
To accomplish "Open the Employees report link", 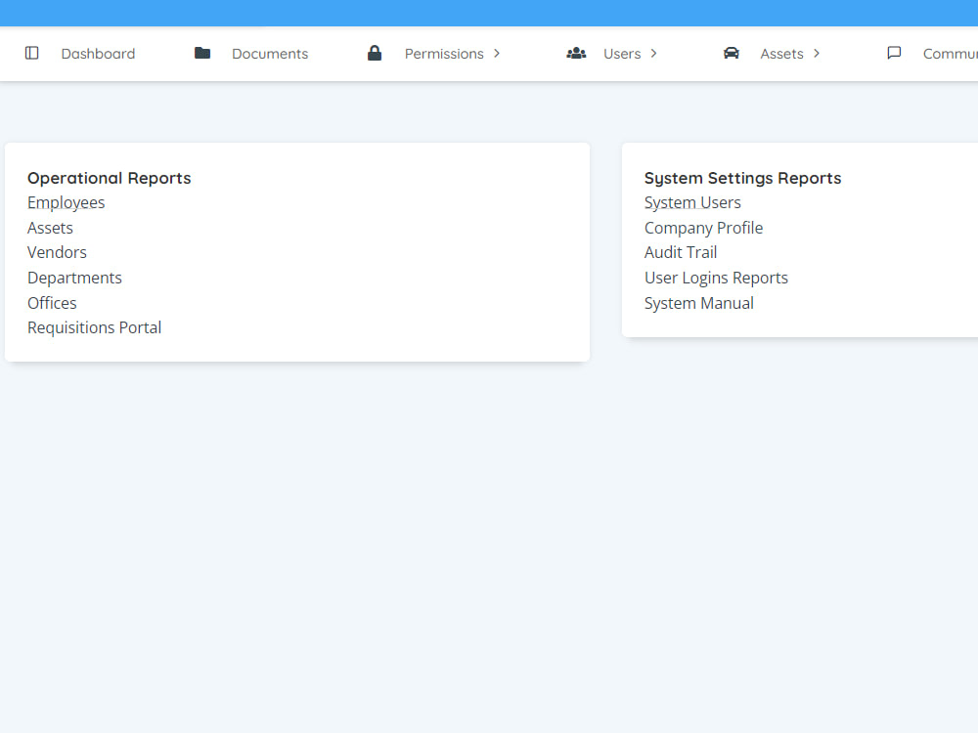I will (x=67, y=203).
